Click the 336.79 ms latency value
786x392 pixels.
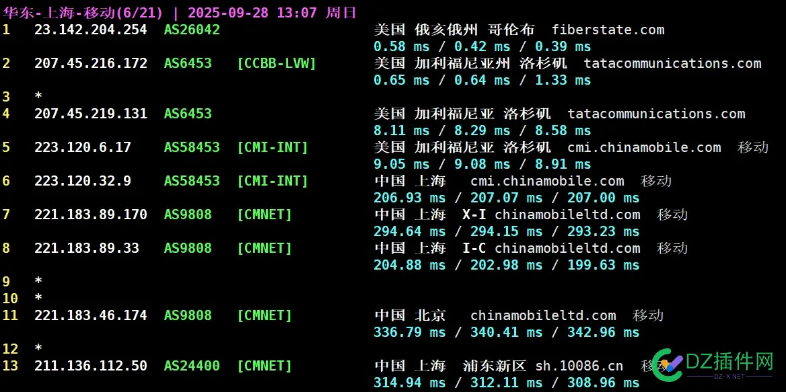(x=409, y=332)
